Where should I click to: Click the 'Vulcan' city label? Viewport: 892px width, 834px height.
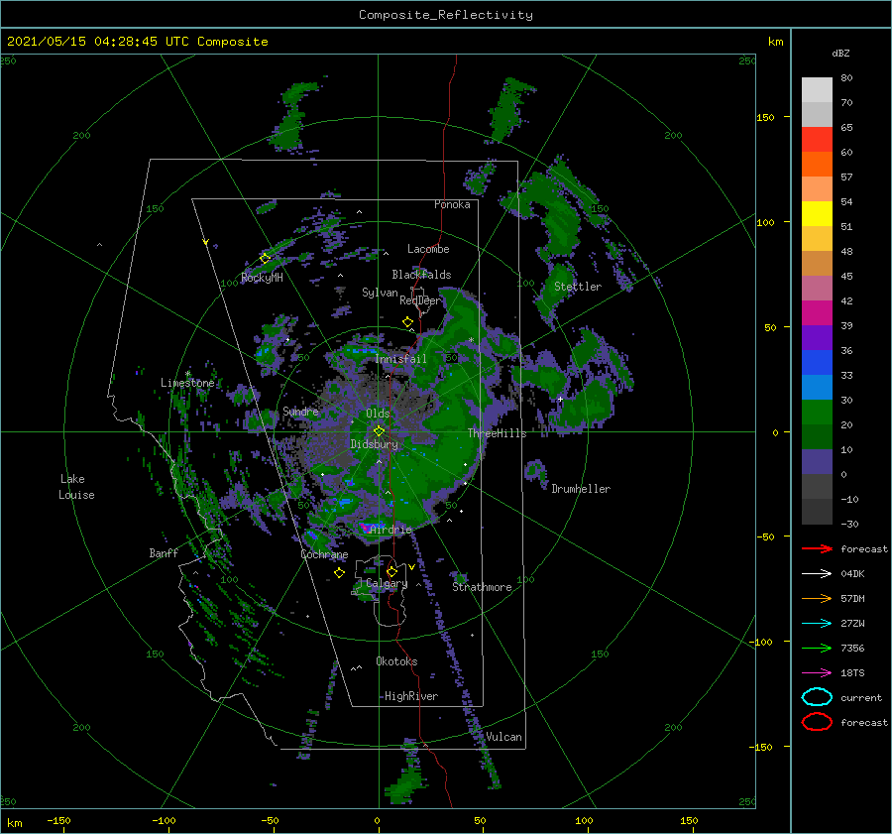point(503,737)
